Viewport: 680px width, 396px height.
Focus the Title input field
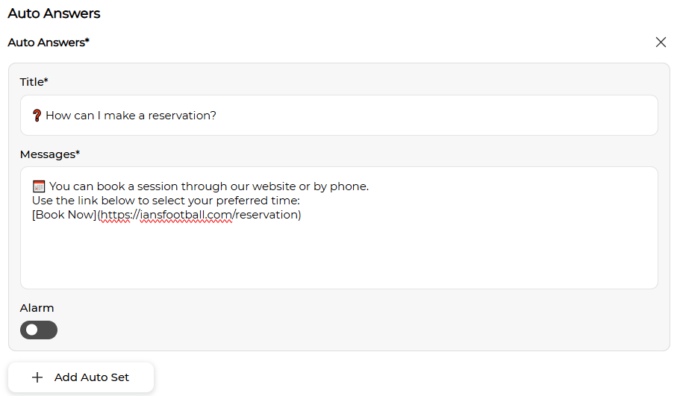coord(339,116)
